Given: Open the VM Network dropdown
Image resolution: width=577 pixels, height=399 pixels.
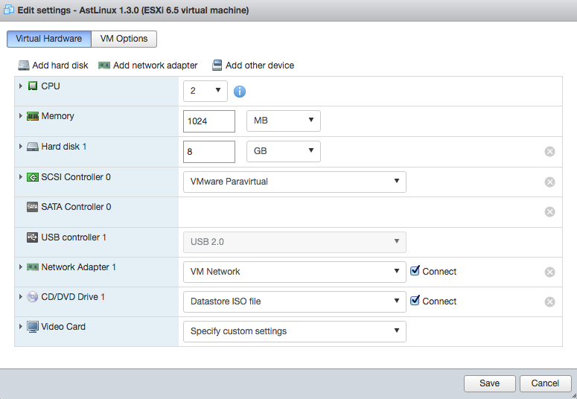Looking at the screenshot, I should tap(295, 272).
